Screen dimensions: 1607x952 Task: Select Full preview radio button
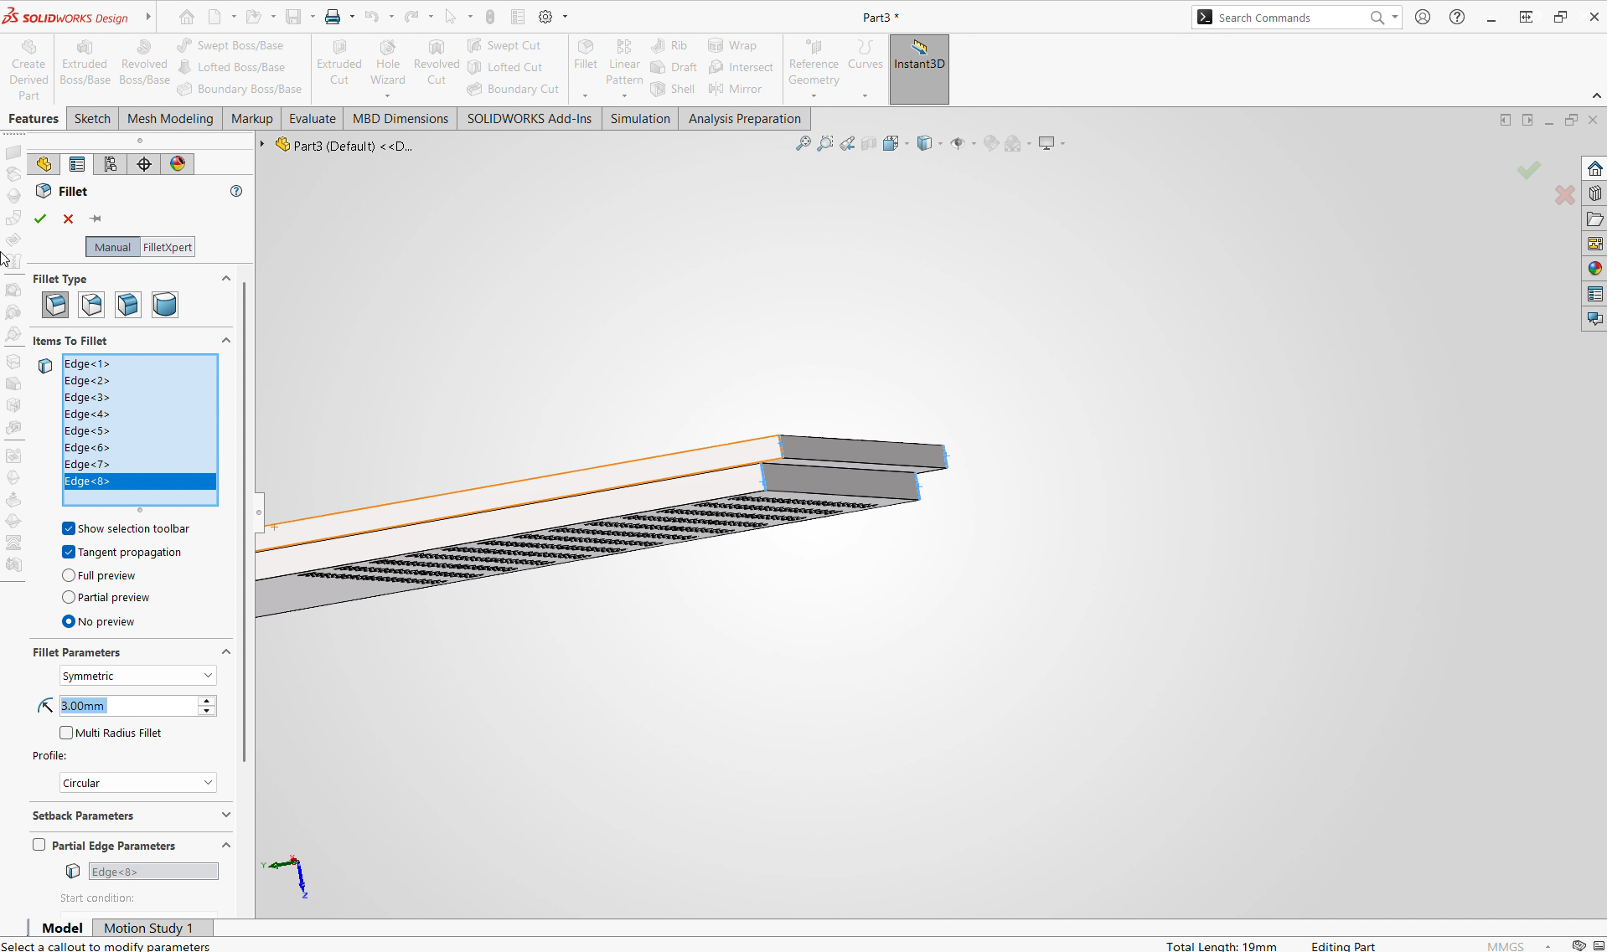click(69, 575)
